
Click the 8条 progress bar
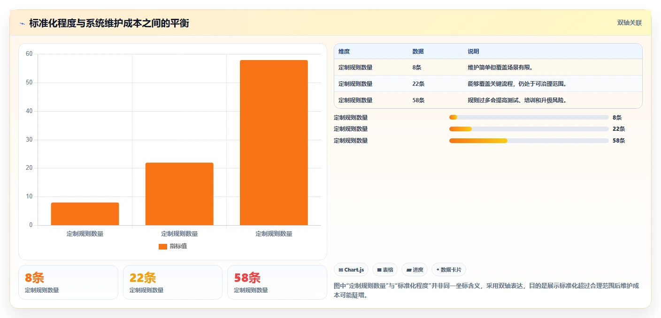[529, 117]
